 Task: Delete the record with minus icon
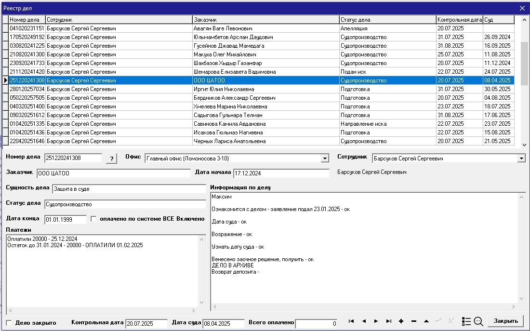[414, 321]
